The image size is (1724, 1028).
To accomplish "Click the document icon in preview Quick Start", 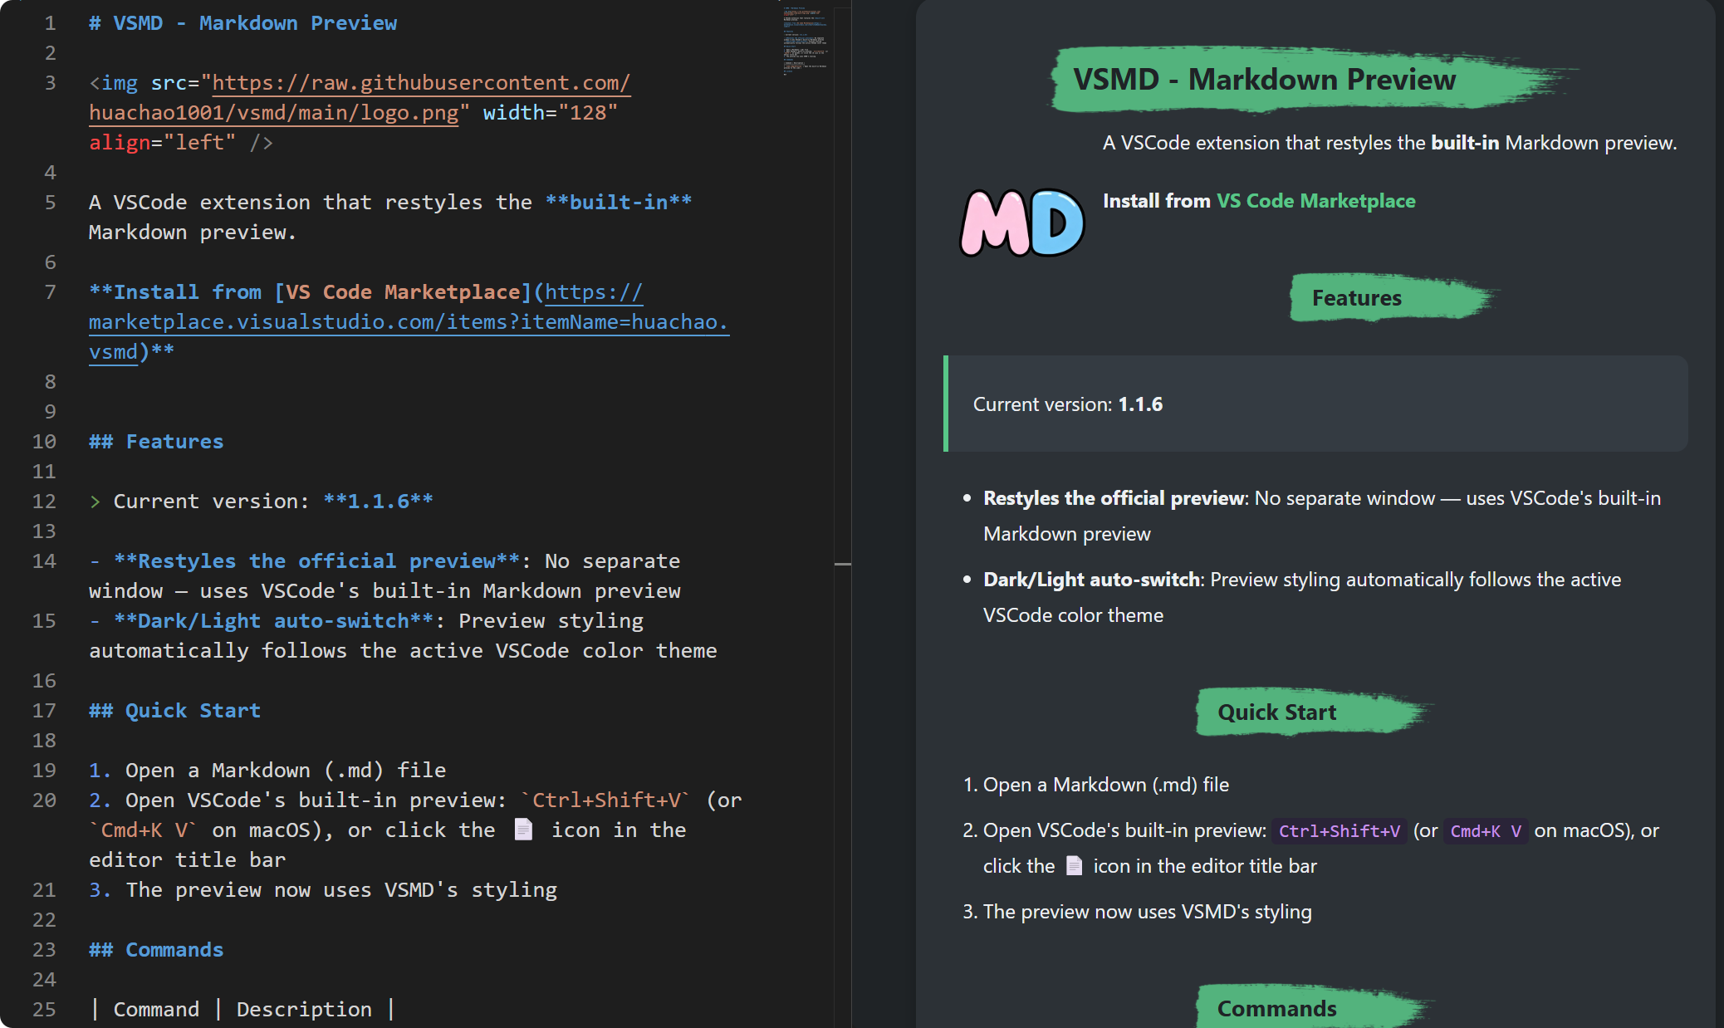I will pos(1074,866).
